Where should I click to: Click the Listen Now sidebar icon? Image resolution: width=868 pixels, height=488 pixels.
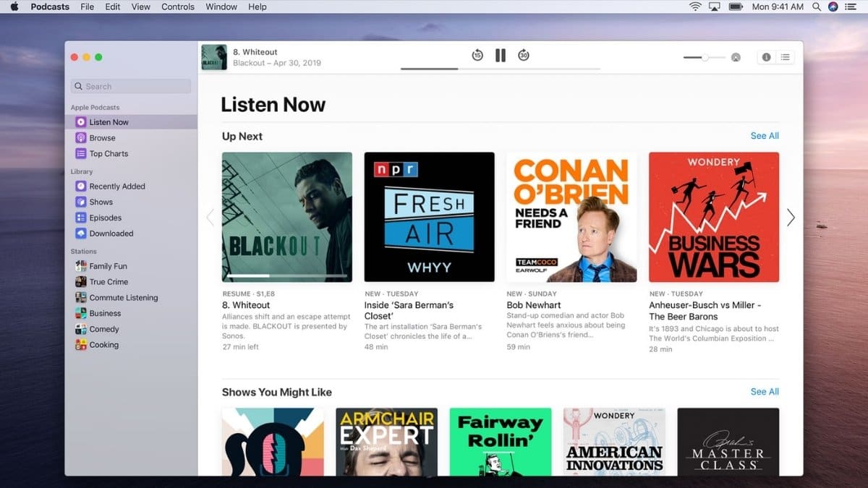point(81,122)
